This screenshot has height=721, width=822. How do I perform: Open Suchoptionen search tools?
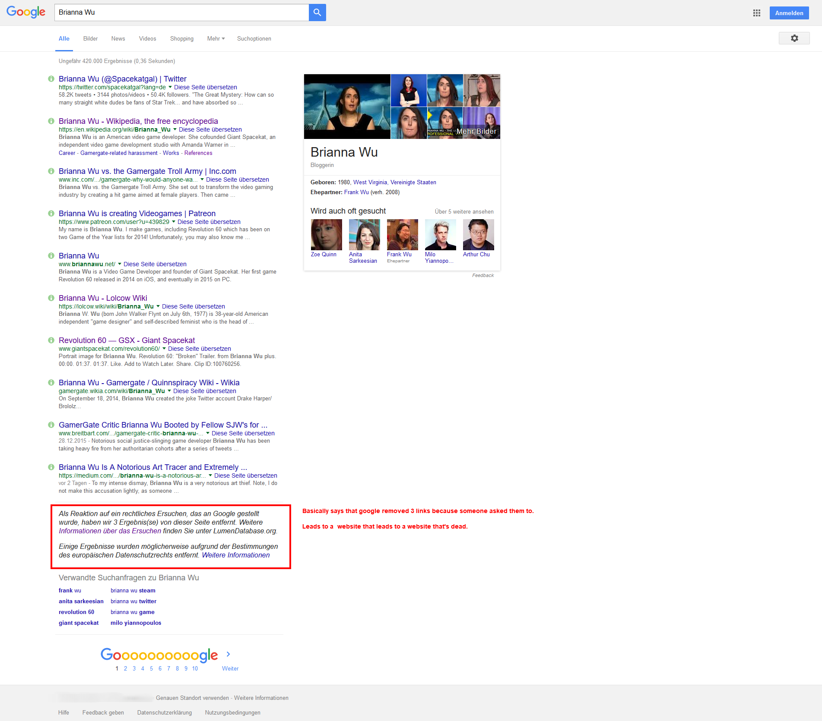254,39
